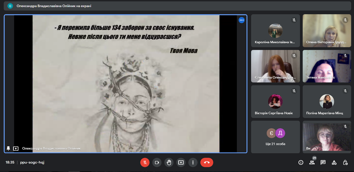
Task: Show the participants list with 29 badge
Action: (x=312, y=162)
